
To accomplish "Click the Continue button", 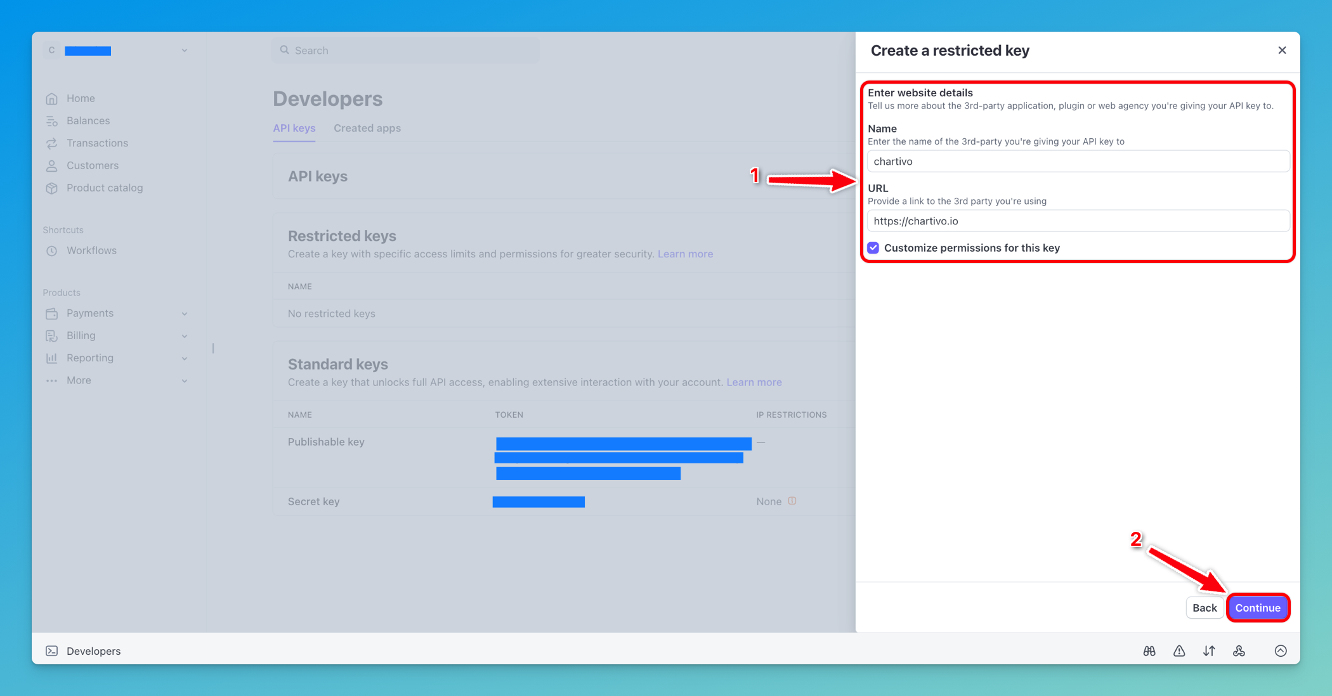I will (1258, 607).
